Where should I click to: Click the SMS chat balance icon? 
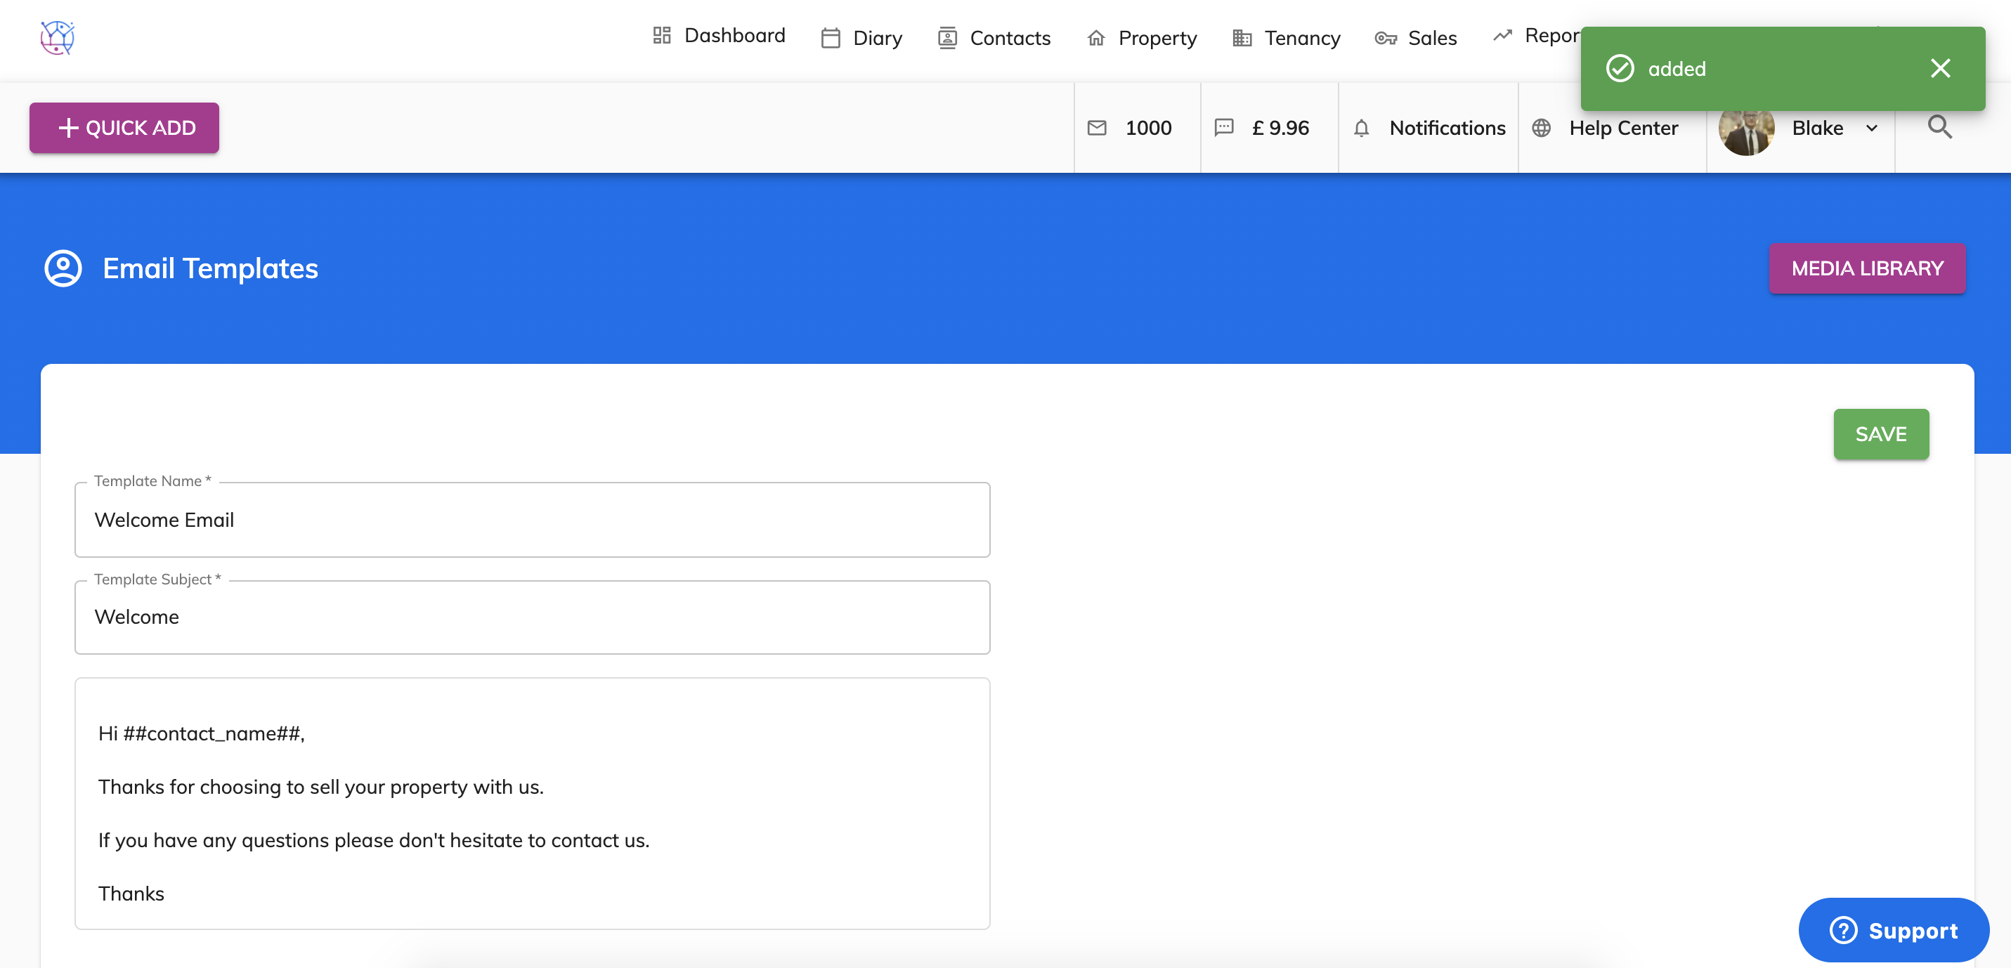(x=1223, y=127)
